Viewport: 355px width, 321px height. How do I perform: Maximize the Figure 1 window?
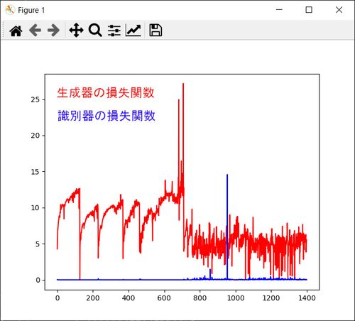(x=309, y=10)
